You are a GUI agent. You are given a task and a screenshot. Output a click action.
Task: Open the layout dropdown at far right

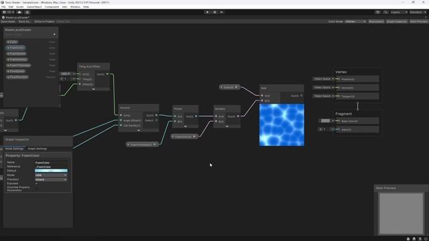point(418,12)
